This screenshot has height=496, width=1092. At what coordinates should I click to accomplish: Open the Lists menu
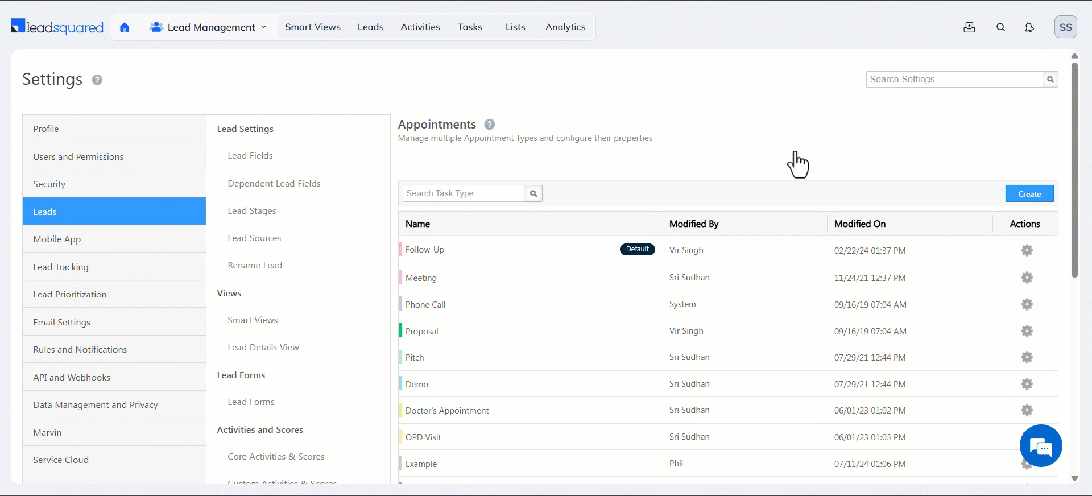(x=515, y=27)
